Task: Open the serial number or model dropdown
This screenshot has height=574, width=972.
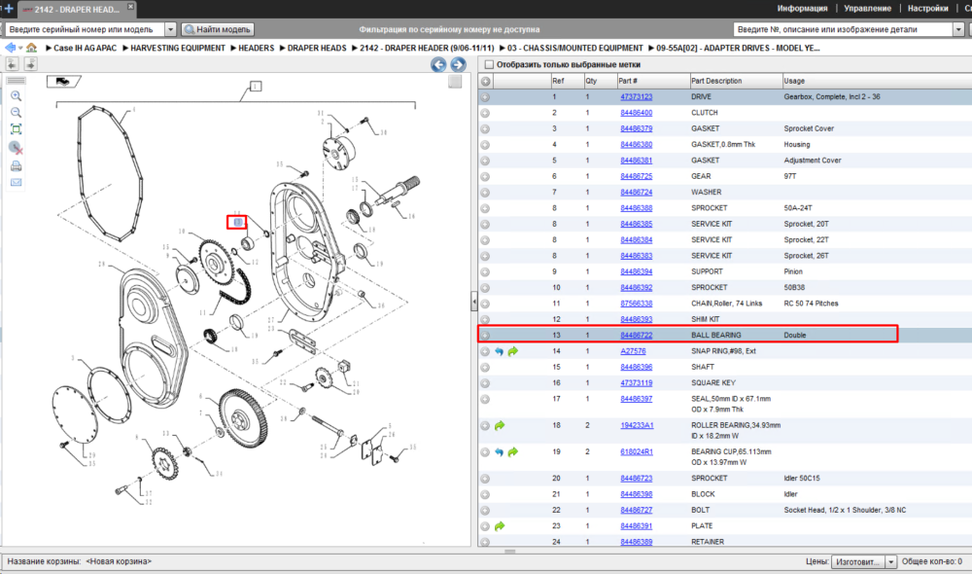Action: coord(170,29)
